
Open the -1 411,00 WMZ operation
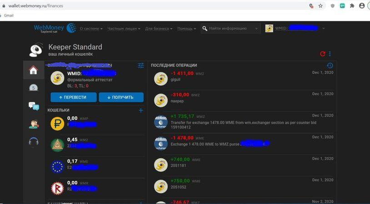tap(244, 79)
